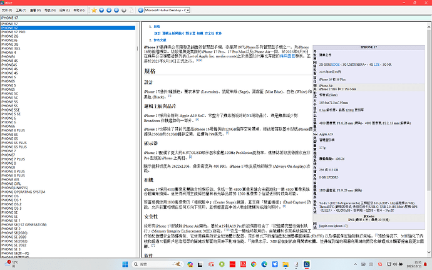
Task: Click the third blue arrow toolbar icon
Action: (x=116, y=11)
